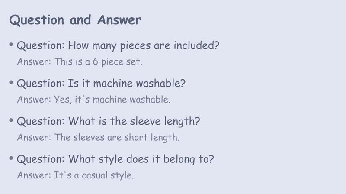The height and width of the screenshot is (194, 346).
Task: Select the bullet before the style question
Action: 11,158
